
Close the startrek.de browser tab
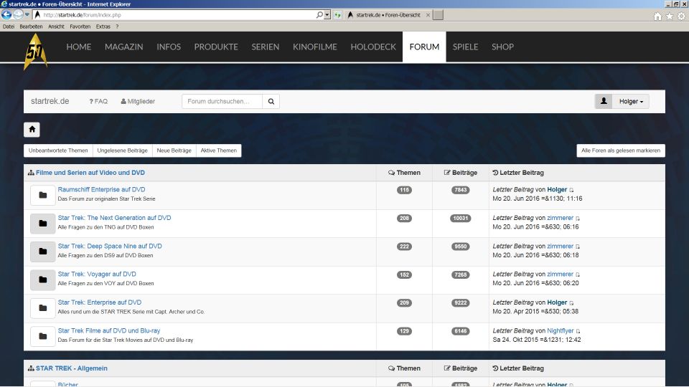click(428, 15)
